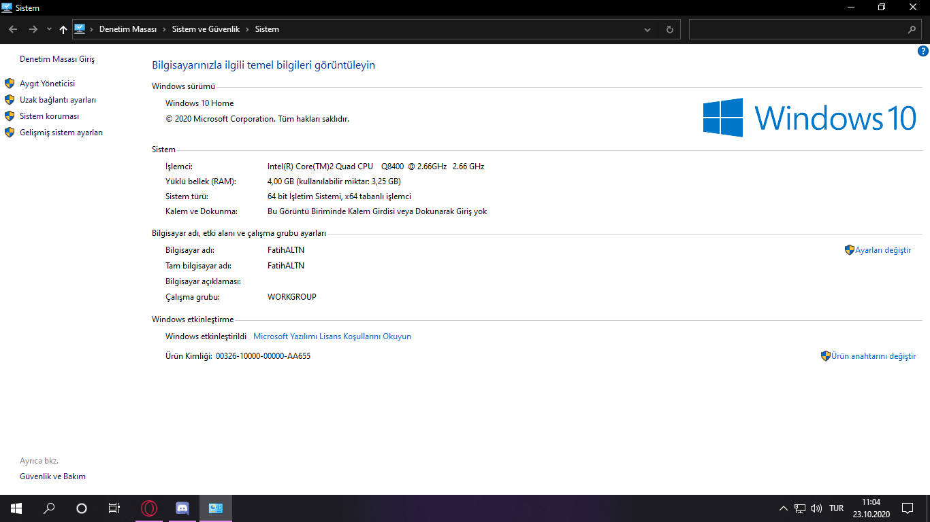The image size is (930, 522).
Task: Open the recent locations dropdown arrow
Action: (49, 29)
